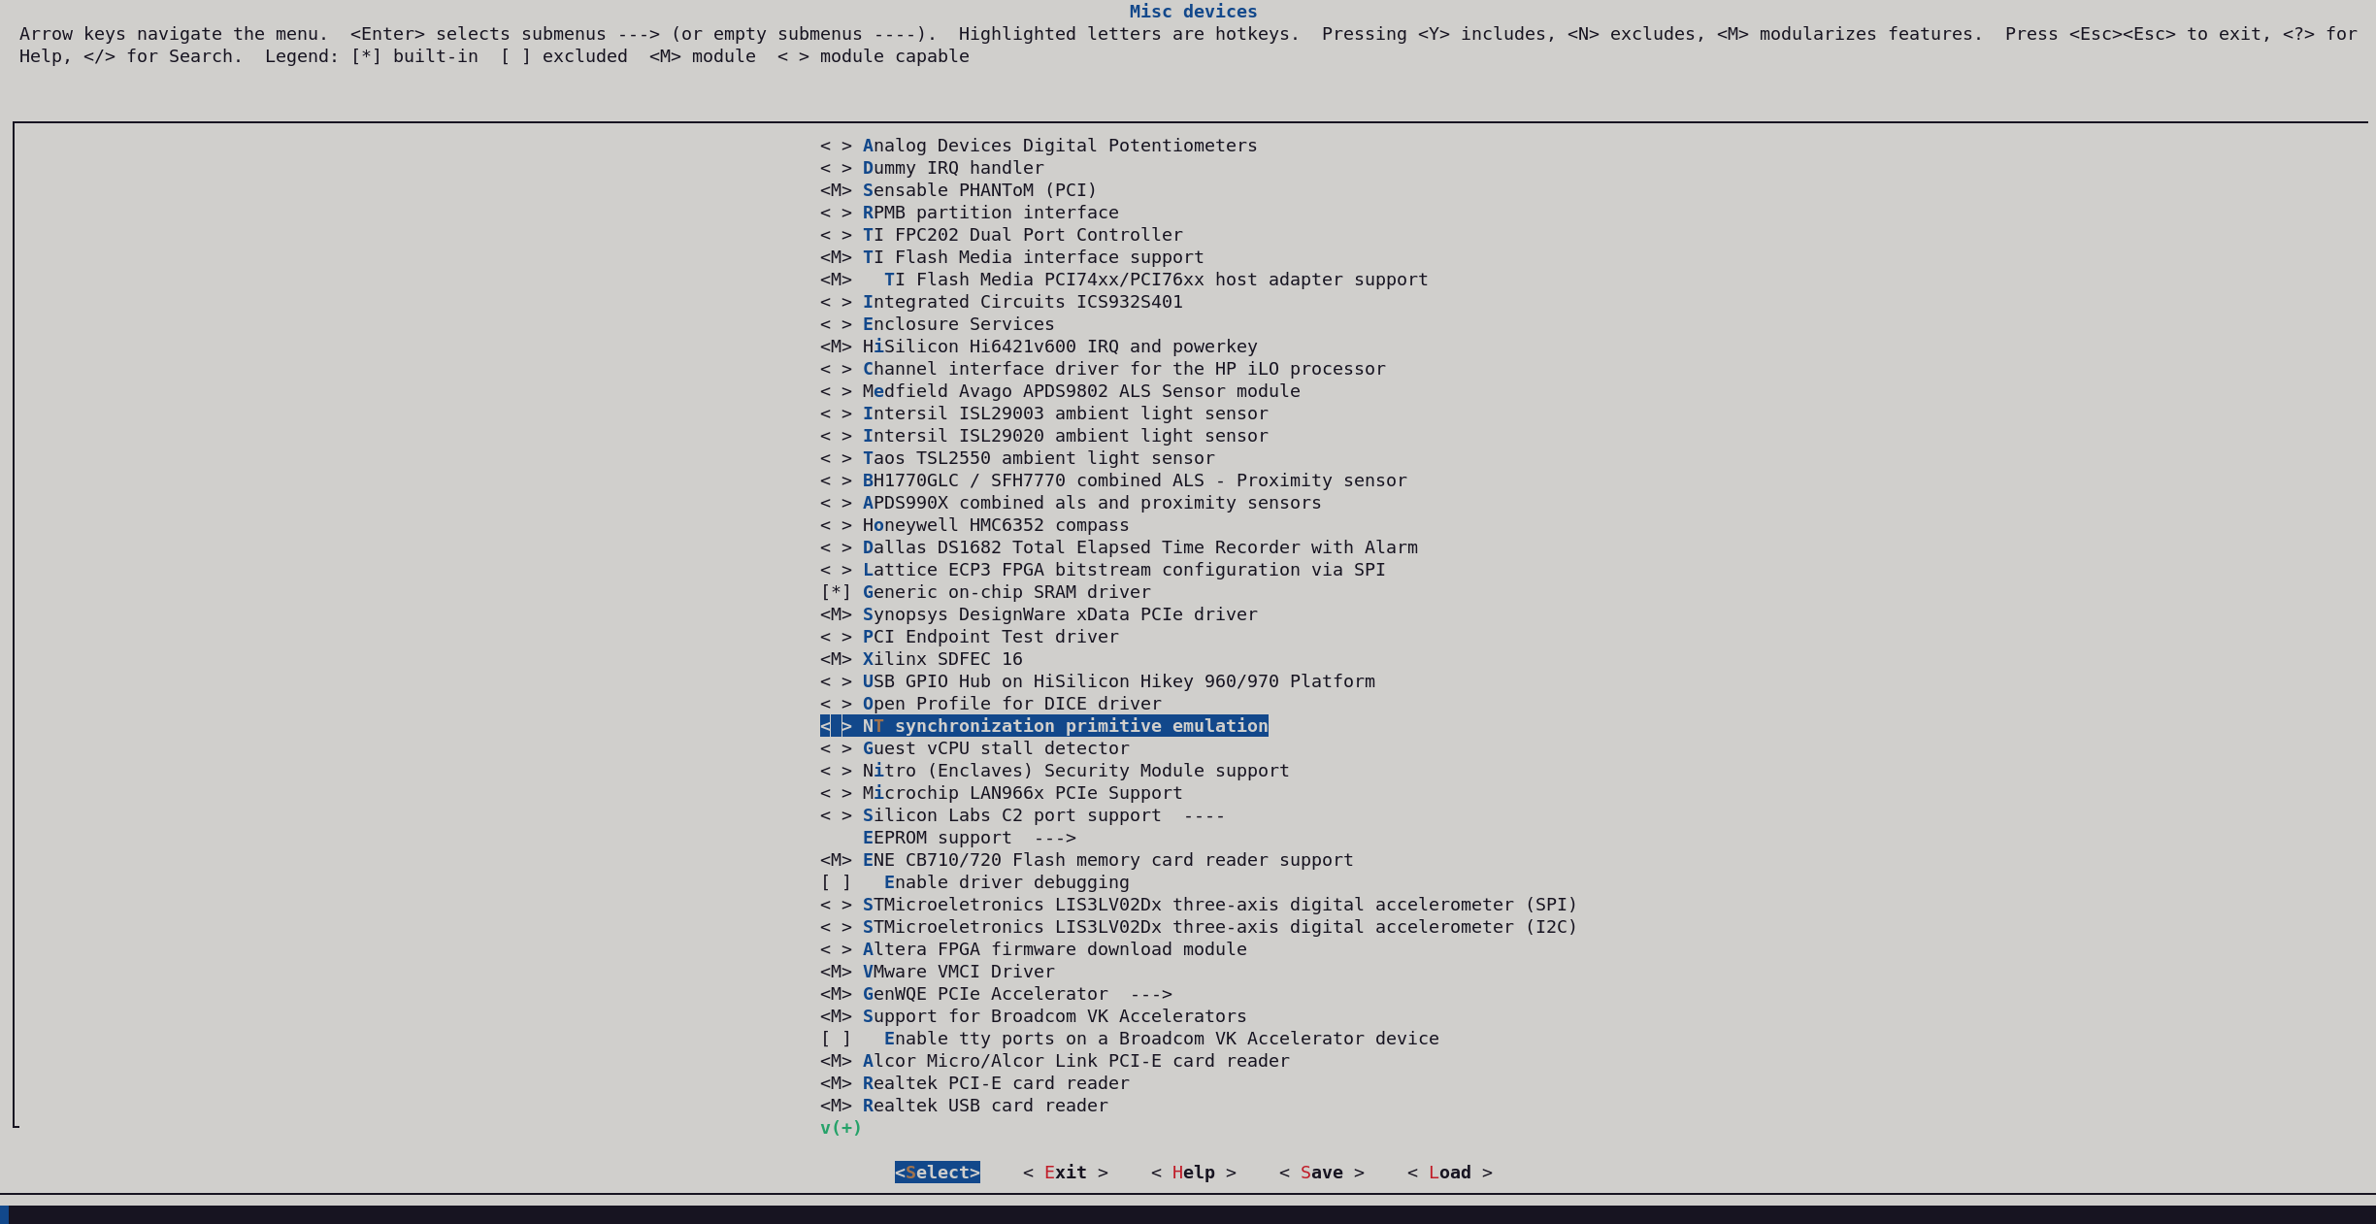Viewport: 2376px width, 1224px height.
Task: Select Open Profile for DICE driver
Action: (990, 704)
